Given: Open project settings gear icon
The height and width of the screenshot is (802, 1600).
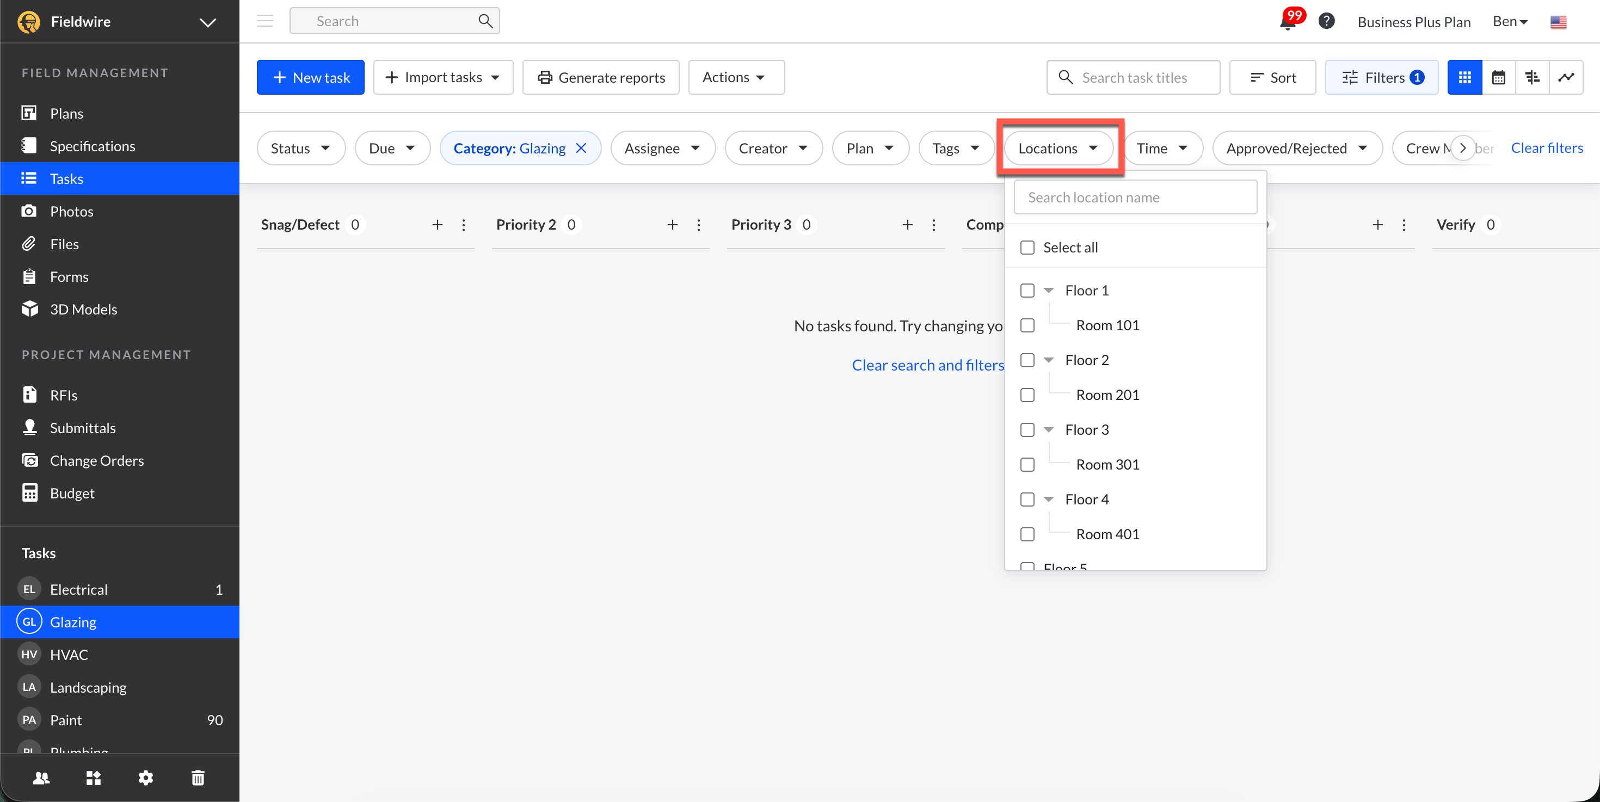Looking at the screenshot, I should 145,778.
